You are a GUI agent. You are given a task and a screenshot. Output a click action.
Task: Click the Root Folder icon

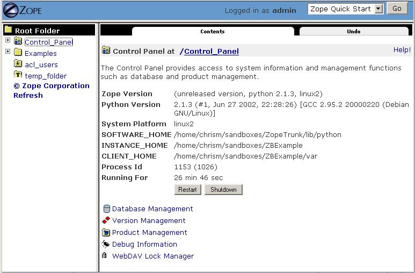8,30
